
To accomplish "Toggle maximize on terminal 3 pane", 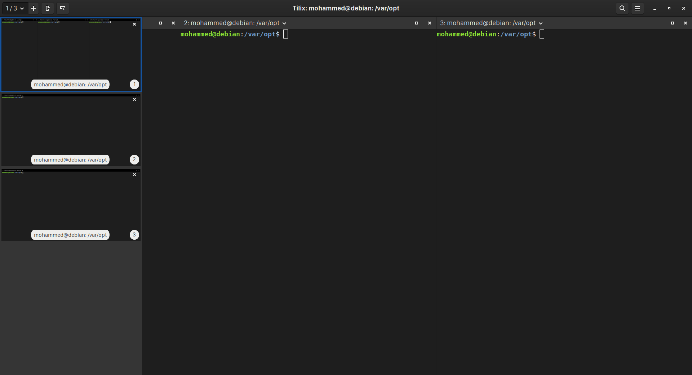I will [673, 23].
